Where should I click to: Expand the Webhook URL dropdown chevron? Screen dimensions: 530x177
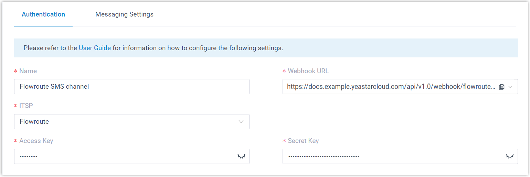click(x=510, y=87)
